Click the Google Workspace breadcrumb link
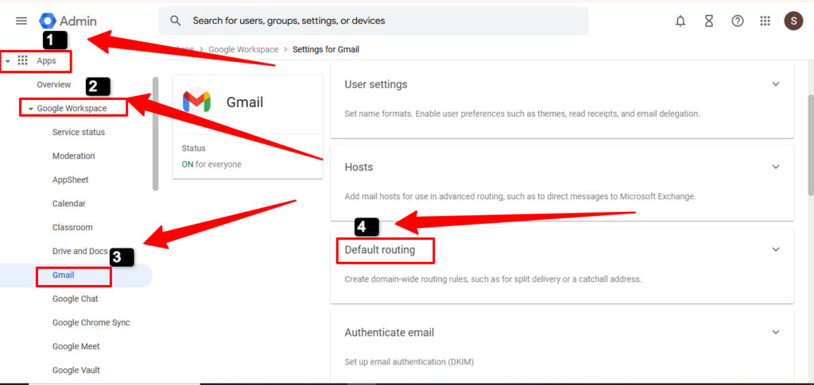Screen dimensions: 814x385 click(x=245, y=49)
